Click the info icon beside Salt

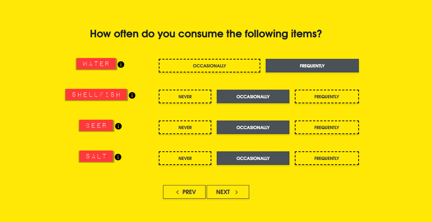[118, 157]
